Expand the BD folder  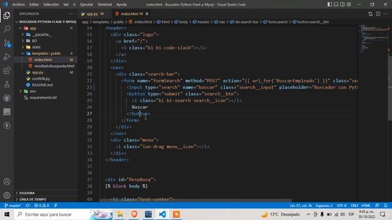pos(34,41)
